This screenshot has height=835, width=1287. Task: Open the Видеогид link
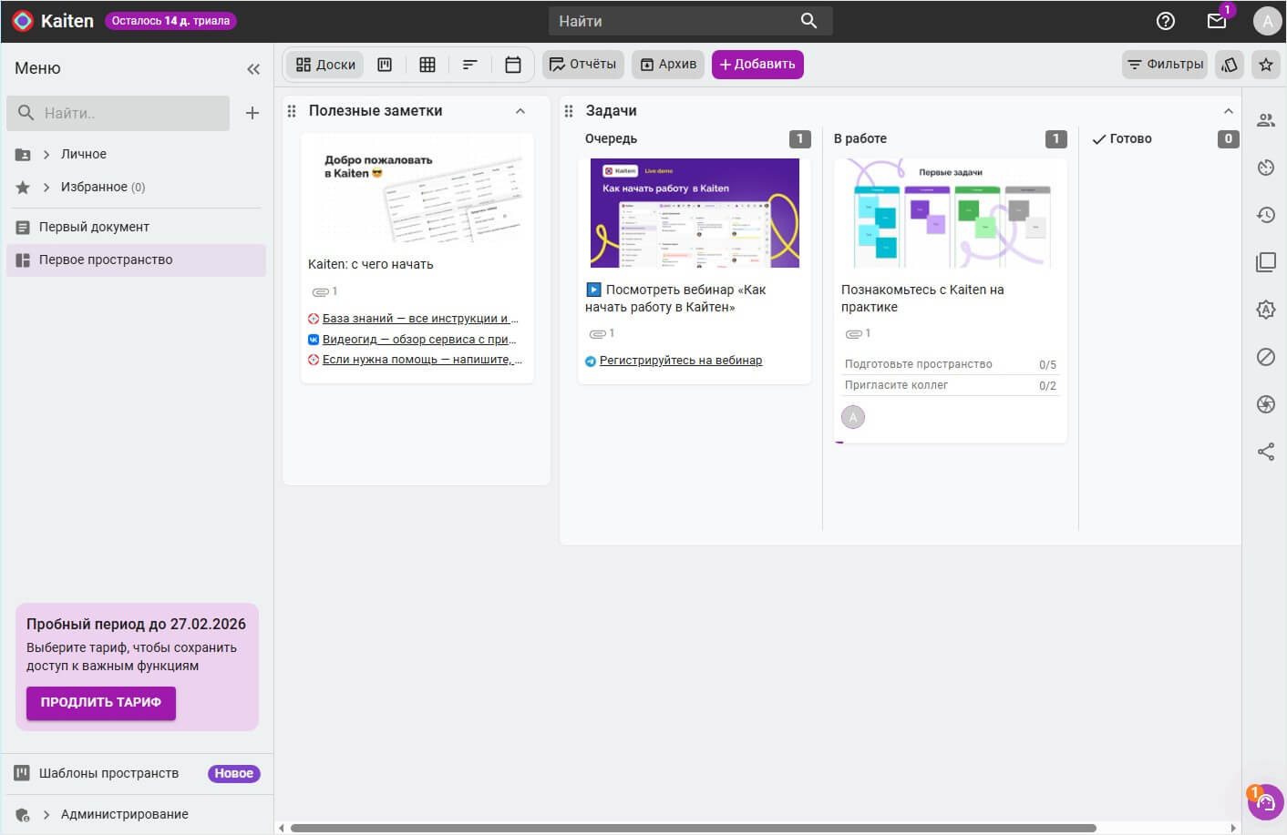coord(419,340)
